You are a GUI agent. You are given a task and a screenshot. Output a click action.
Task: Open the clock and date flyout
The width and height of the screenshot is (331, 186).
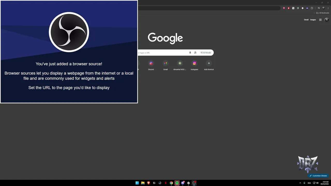(325, 183)
